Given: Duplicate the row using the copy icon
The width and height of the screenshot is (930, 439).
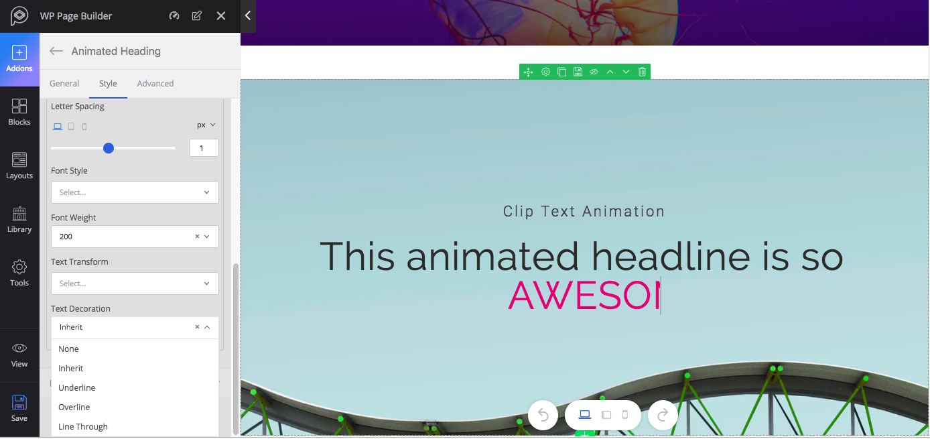Looking at the screenshot, I should [561, 72].
